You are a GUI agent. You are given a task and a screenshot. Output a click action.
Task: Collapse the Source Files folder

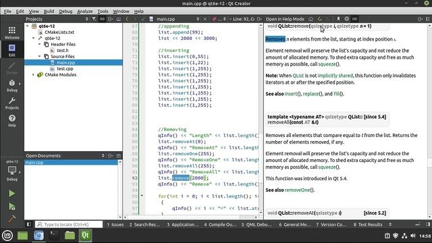(x=39, y=56)
